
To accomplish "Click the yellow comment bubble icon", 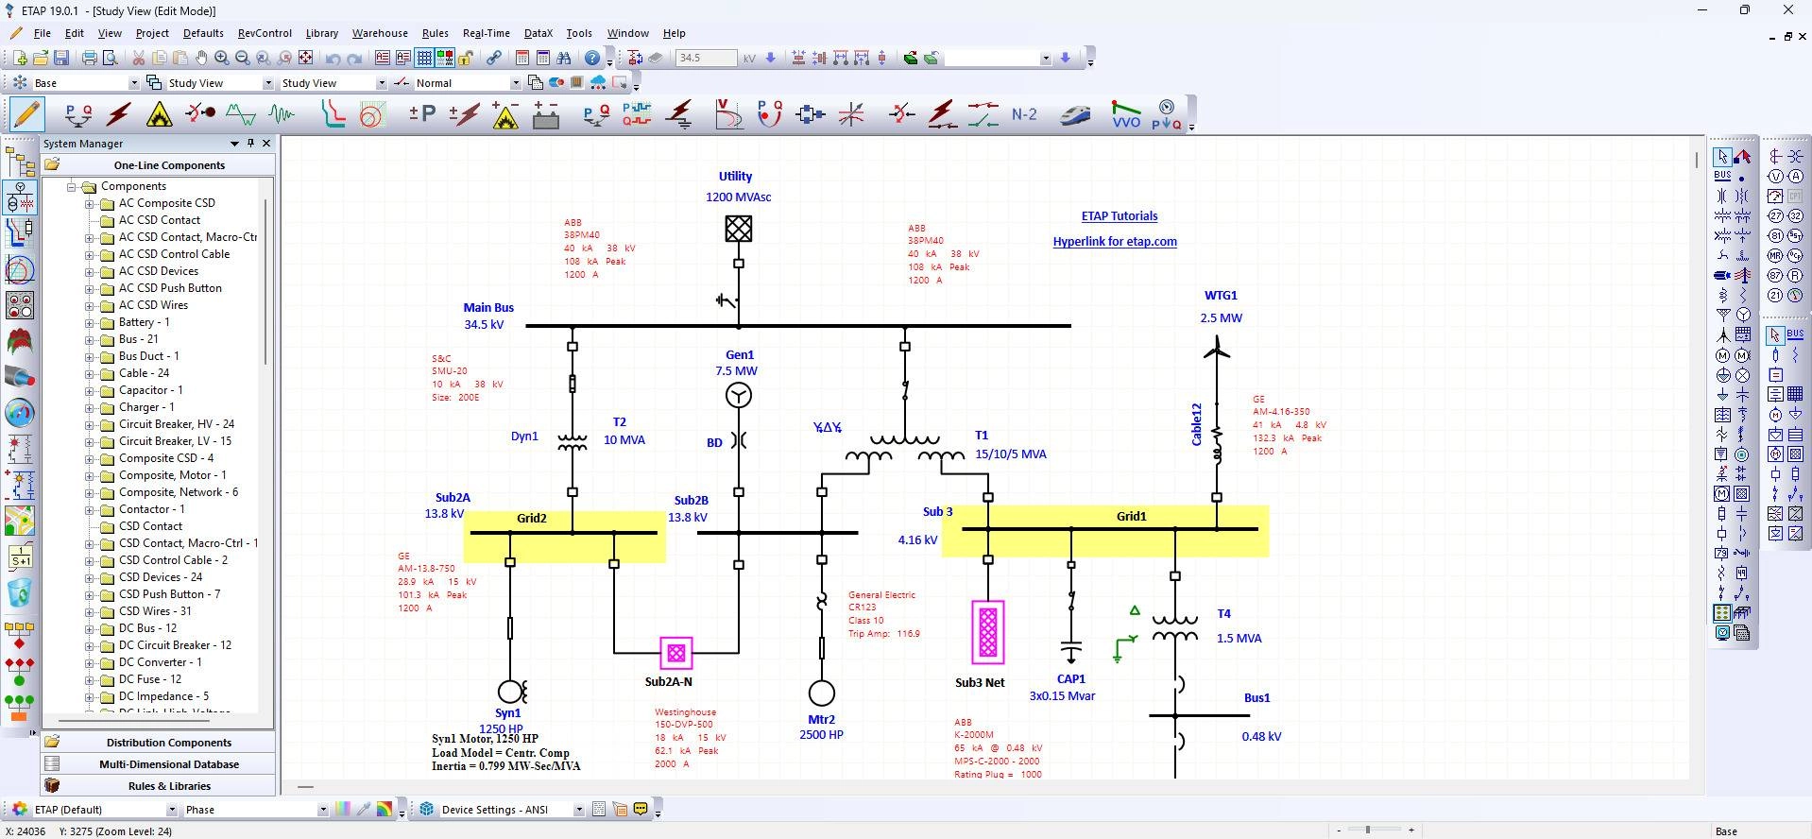I will pyautogui.click(x=641, y=810).
